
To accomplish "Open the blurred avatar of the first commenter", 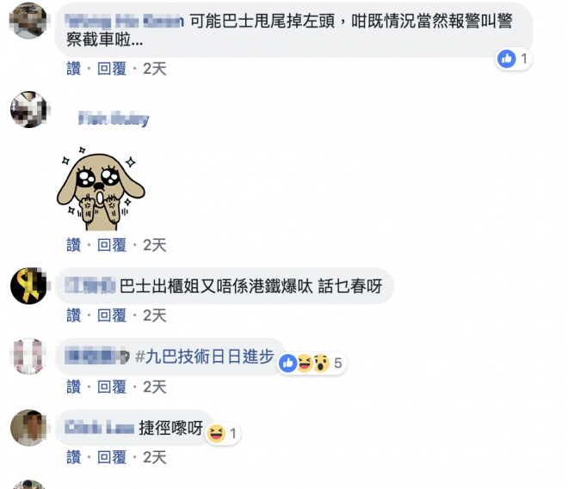I will coord(28,21).
